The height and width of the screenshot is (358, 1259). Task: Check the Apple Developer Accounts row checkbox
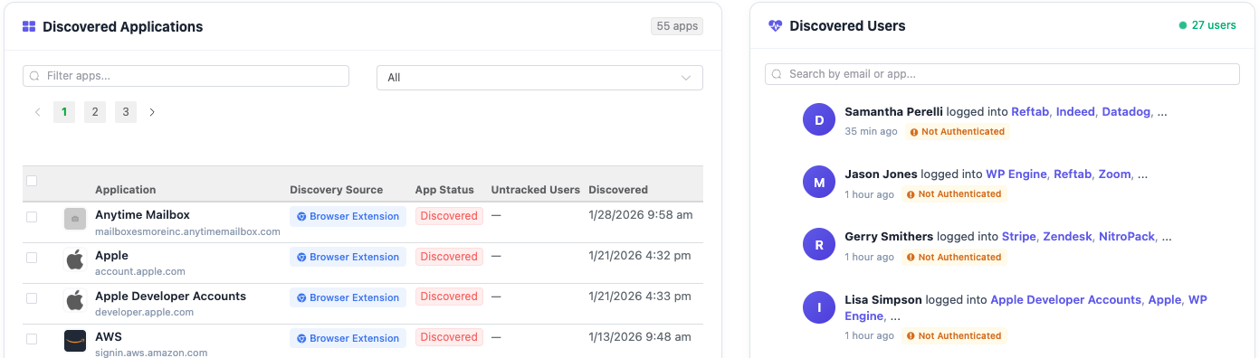(32, 298)
